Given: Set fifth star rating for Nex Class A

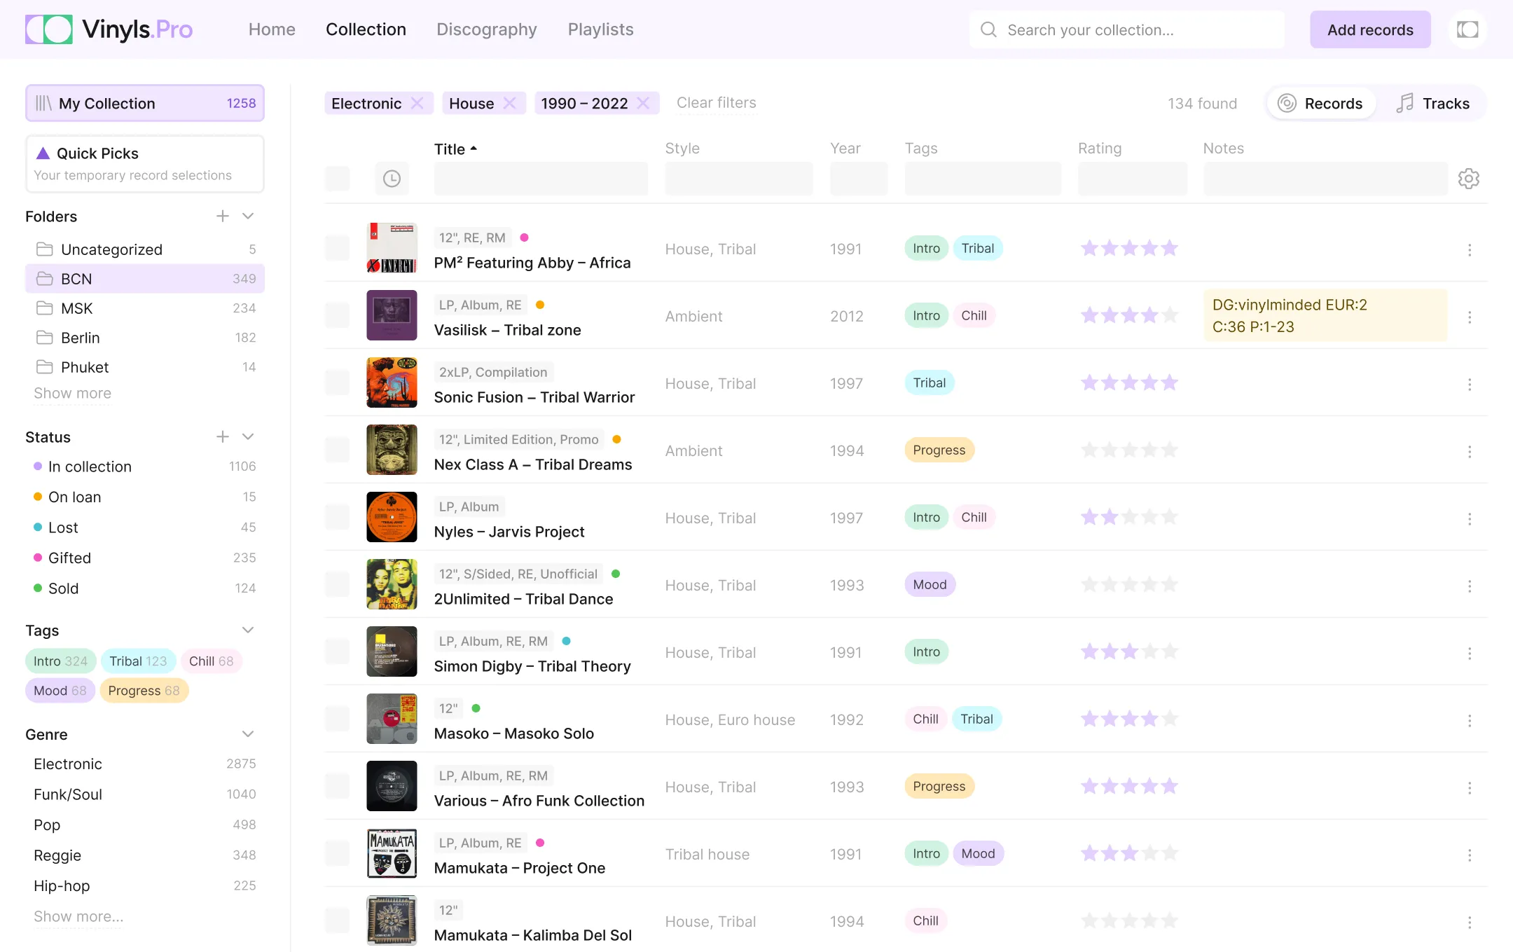Looking at the screenshot, I should pos(1169,450).
